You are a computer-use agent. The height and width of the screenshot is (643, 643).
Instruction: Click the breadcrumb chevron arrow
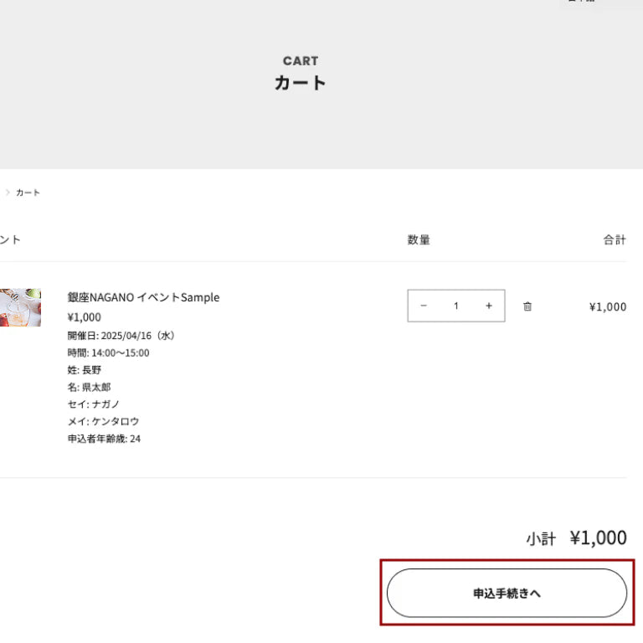[8, 193]
